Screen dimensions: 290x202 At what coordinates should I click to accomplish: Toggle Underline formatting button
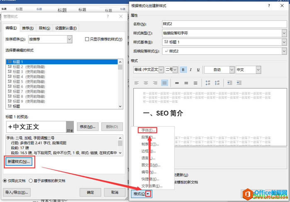pyautogui.click(x=198, y=70)
